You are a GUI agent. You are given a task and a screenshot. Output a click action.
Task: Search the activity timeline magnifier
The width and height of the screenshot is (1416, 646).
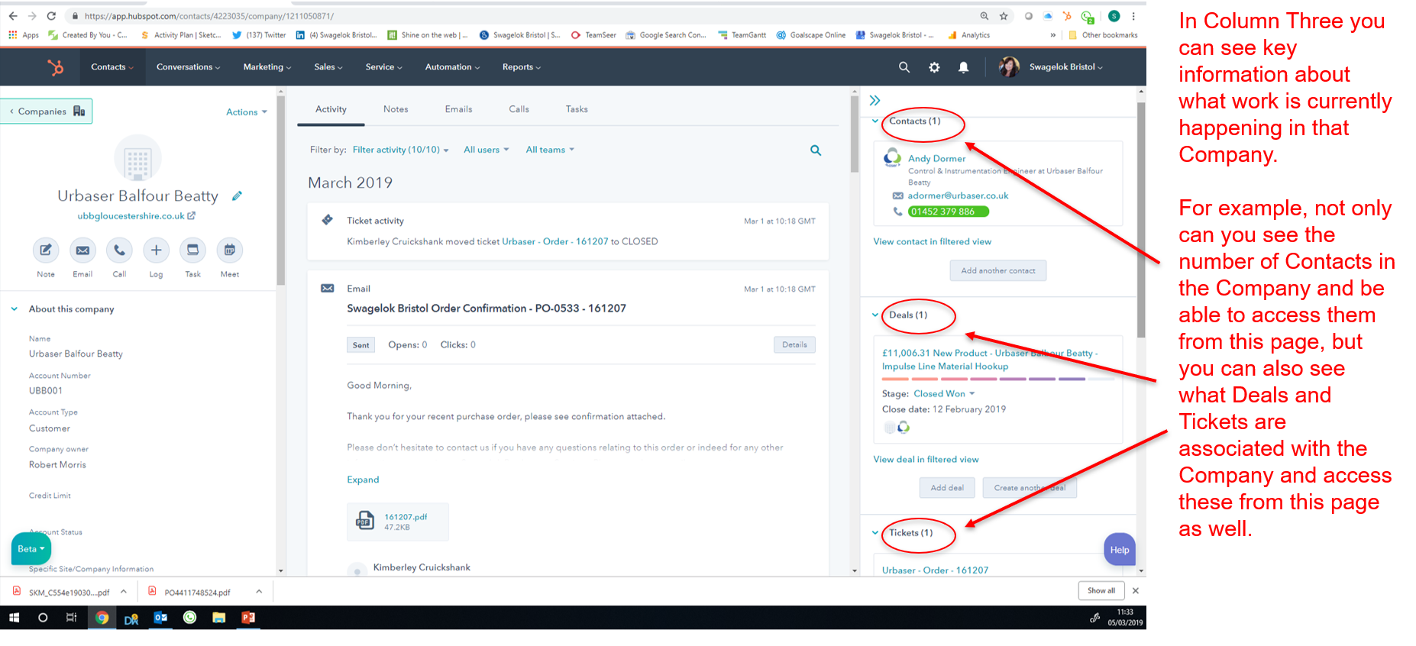pos(816,150)
